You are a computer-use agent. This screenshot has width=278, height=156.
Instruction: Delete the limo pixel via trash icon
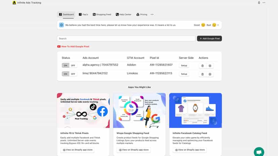point(202,74)
